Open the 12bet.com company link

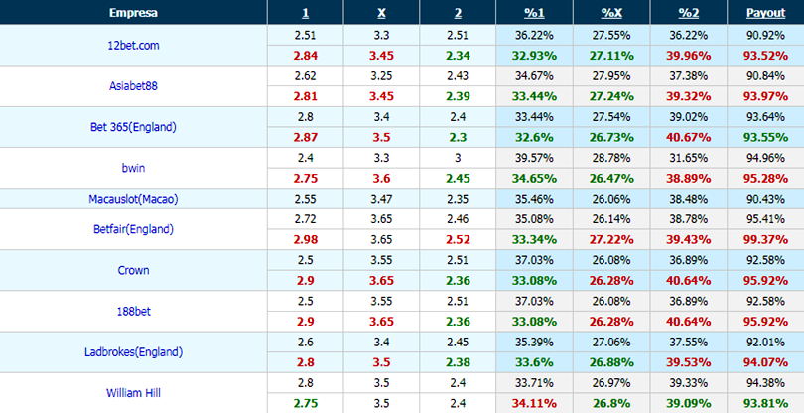coord(133,45)
